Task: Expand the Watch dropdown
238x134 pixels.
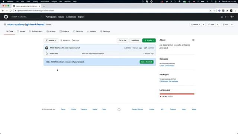Action: [195, 25]
